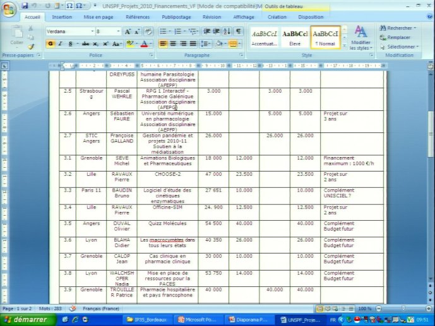The height and width of the screenshot is (326, 435).
Task: Click the spell-check status icon
Action: coord(73,308)
